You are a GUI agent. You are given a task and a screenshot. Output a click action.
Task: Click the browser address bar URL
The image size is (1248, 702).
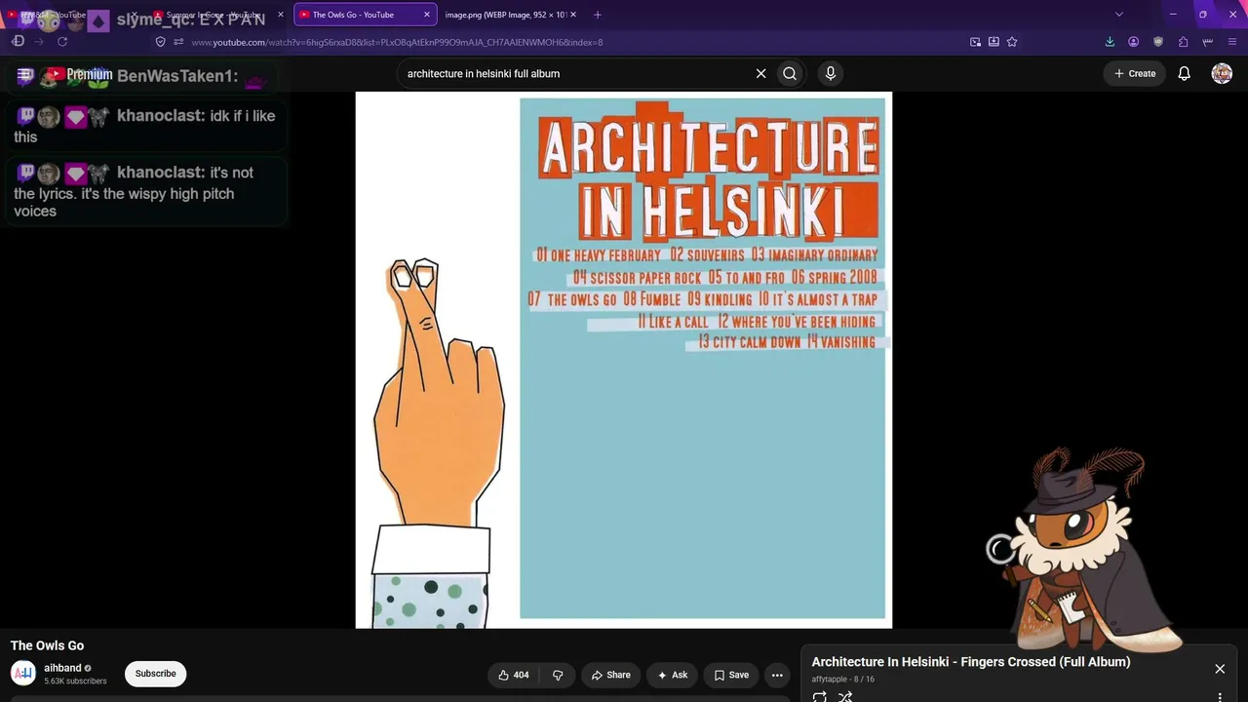pos(397,42)
